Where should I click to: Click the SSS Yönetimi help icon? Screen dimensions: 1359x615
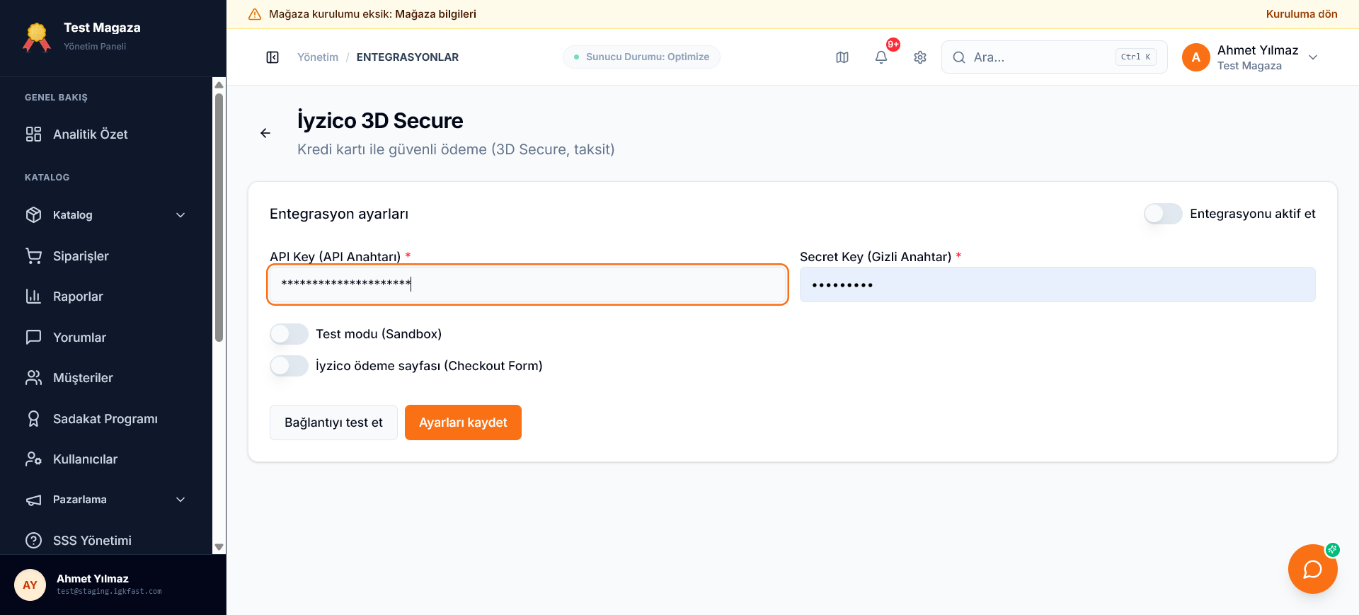(33, 541)
